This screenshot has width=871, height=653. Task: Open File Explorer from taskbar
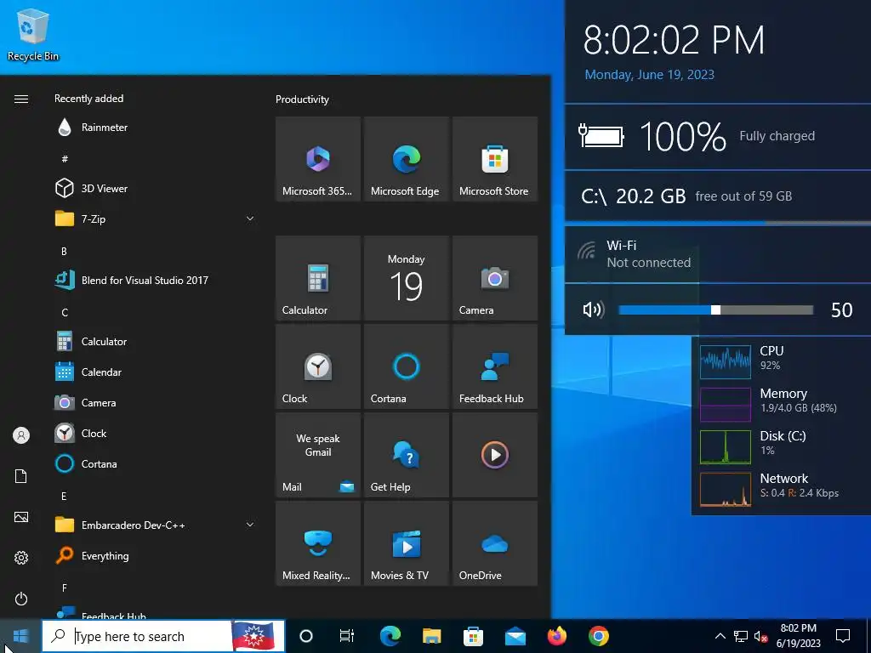click(431, 636)
